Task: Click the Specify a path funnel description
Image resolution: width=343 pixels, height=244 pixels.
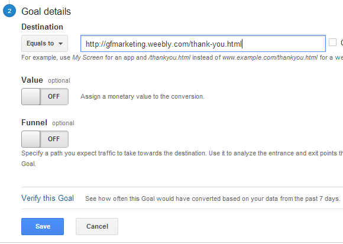Action: [182, 158]
